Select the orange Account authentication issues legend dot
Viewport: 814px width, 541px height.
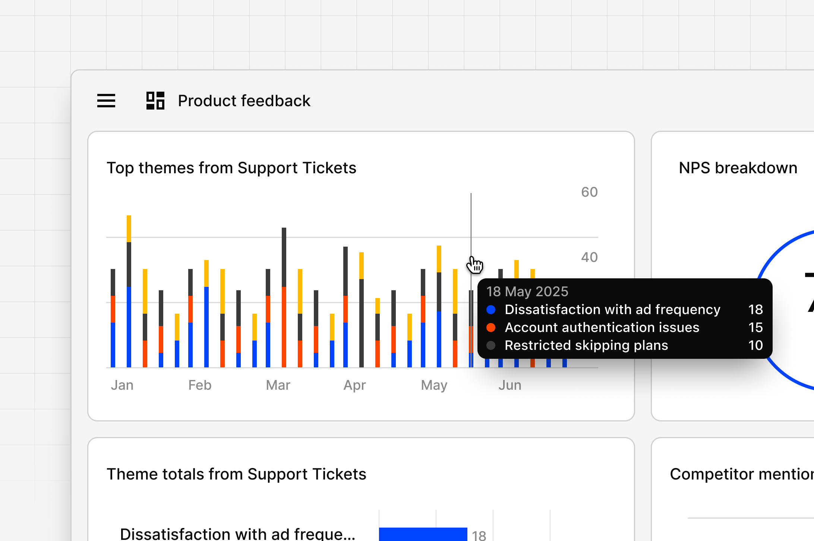pos(492,328)
